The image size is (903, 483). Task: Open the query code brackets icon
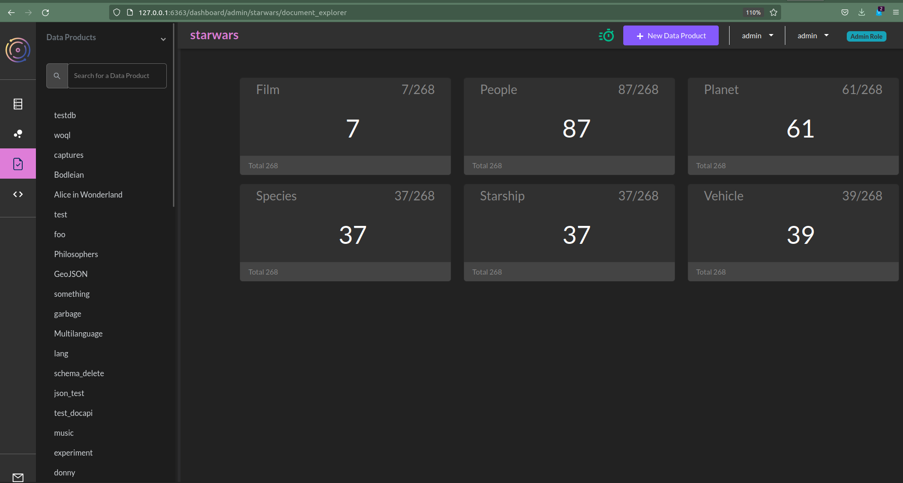coord(18,194)
